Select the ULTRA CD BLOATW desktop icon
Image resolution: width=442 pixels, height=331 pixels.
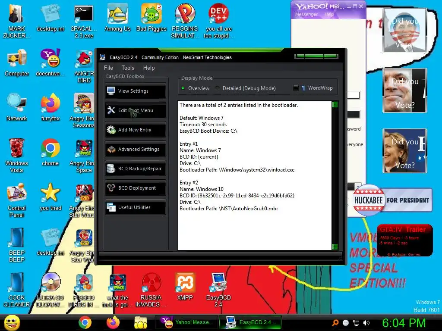tap(50, 290)
